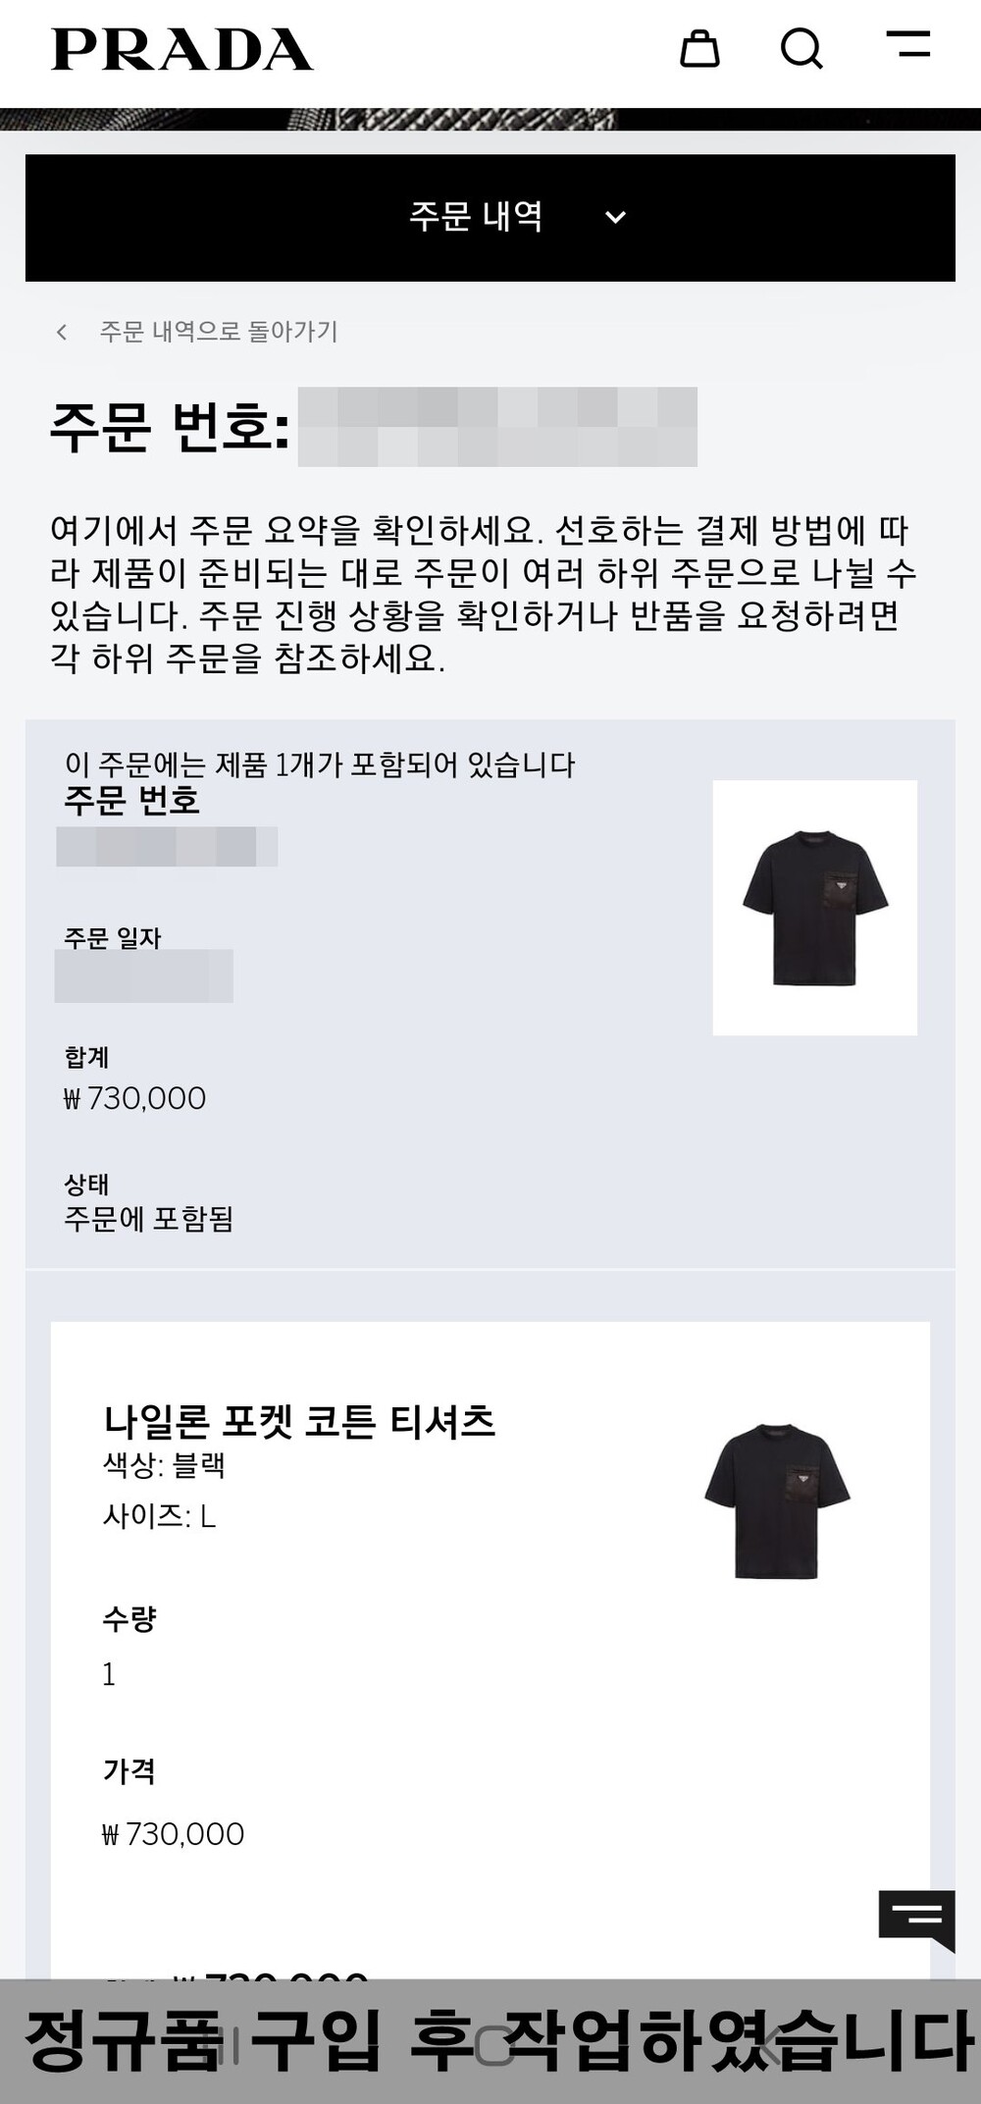Click the blurred 주문 일자 date value
The image size is (981, 2104).
(x=143, y=975)
